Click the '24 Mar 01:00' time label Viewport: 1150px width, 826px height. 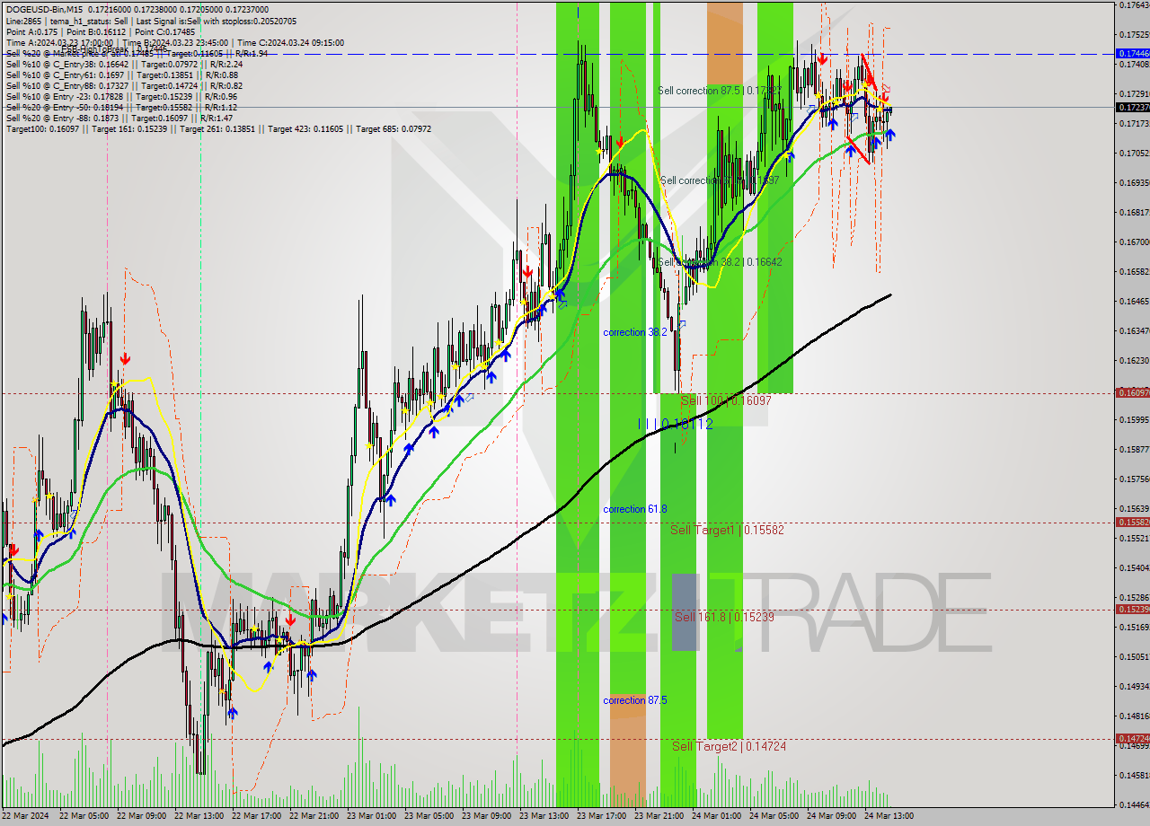pyautogui.click(x=717, y=816)
